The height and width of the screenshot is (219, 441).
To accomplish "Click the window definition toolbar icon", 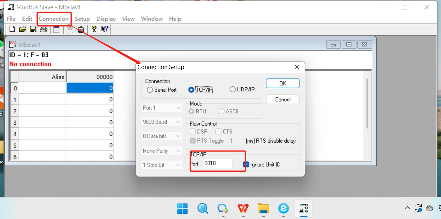I will pos(56,29).
